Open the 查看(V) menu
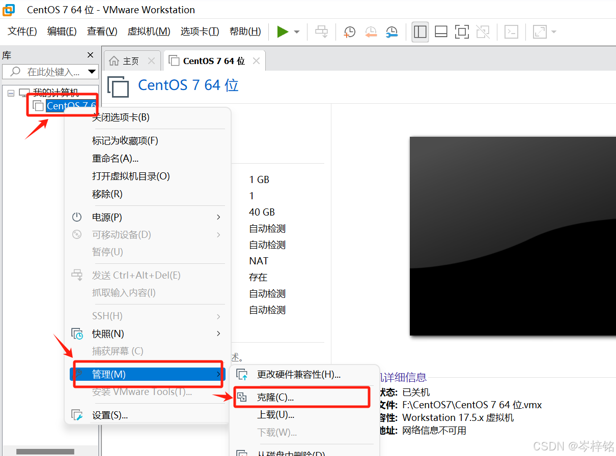The height and width of the screenshot is (456, 616). pyautogui.click(x=102, y=32)
